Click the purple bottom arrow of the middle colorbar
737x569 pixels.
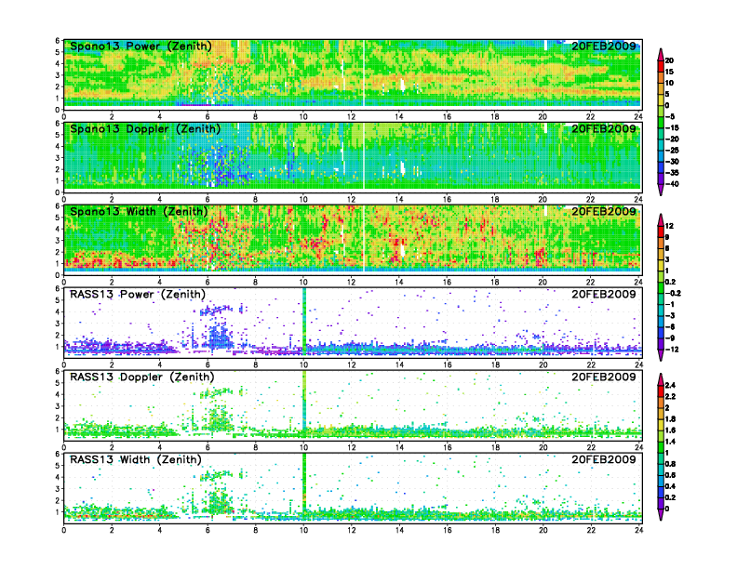tap(661, 355)
